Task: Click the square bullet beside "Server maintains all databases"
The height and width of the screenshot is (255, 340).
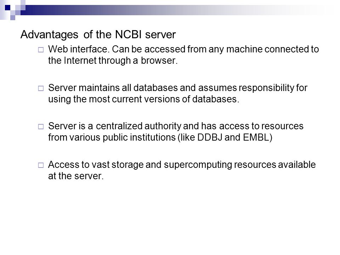Action: coord(41,88)
